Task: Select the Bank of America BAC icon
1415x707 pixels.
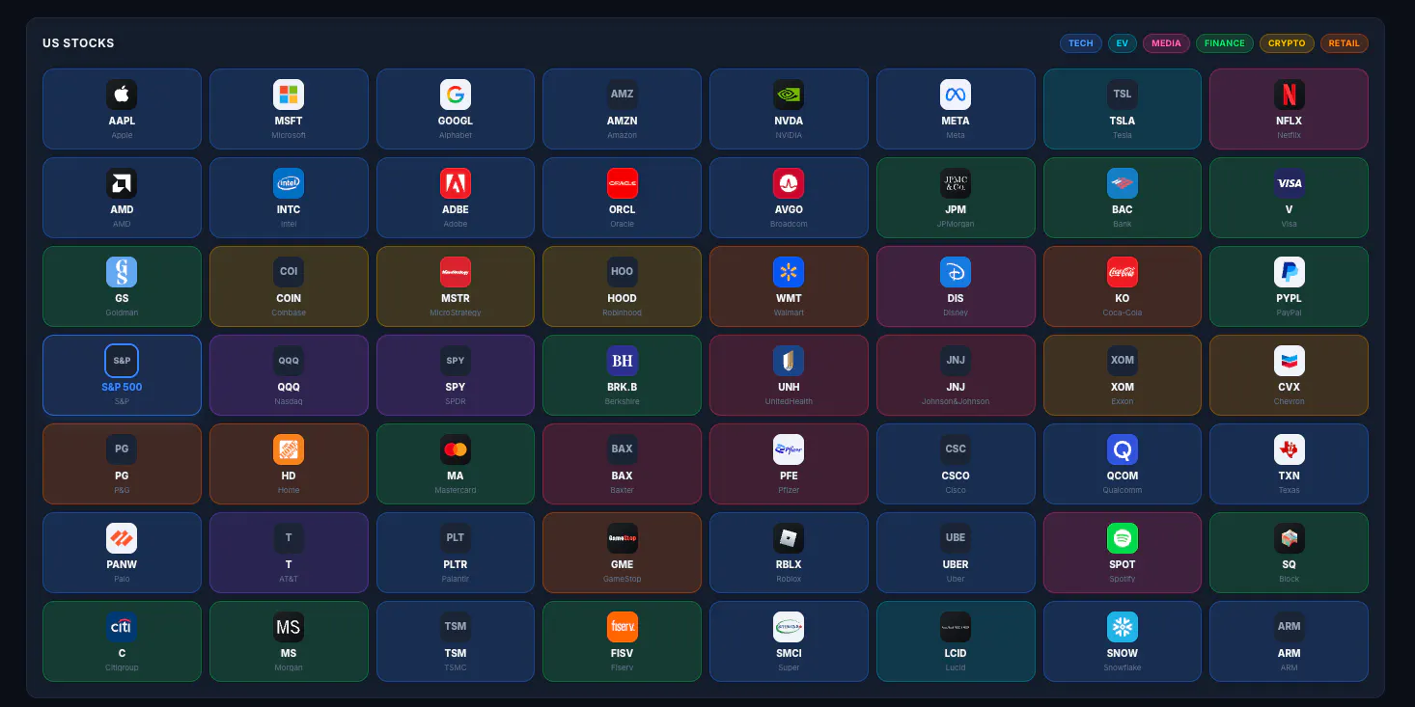Action: coord(1123,183)
